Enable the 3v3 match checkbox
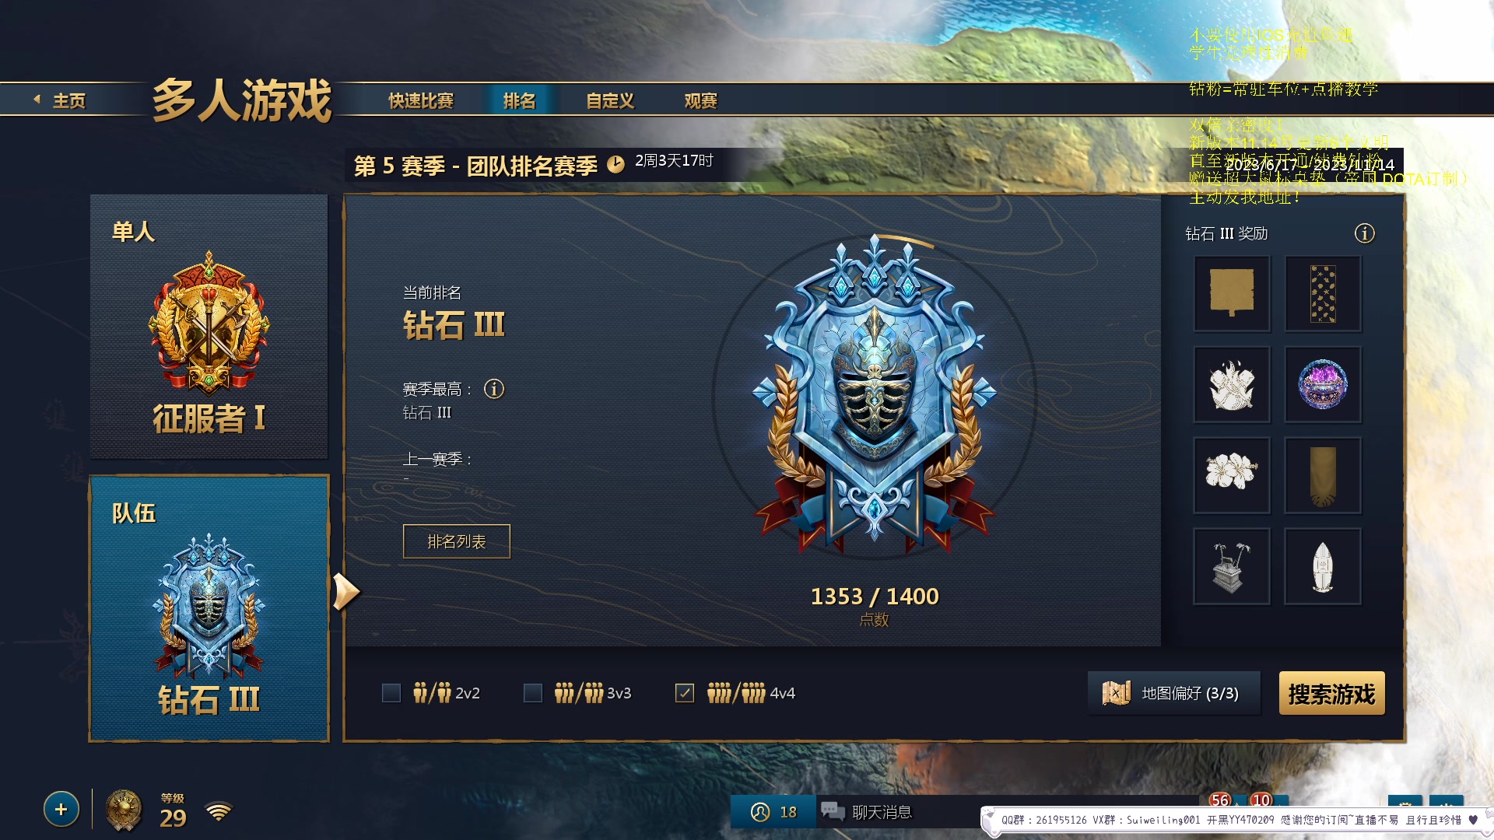The height and width of the screenshot is (840, 1494). coord(533,693)
